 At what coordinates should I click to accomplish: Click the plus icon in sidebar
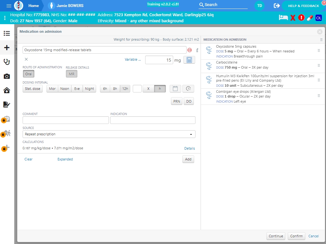7,48
